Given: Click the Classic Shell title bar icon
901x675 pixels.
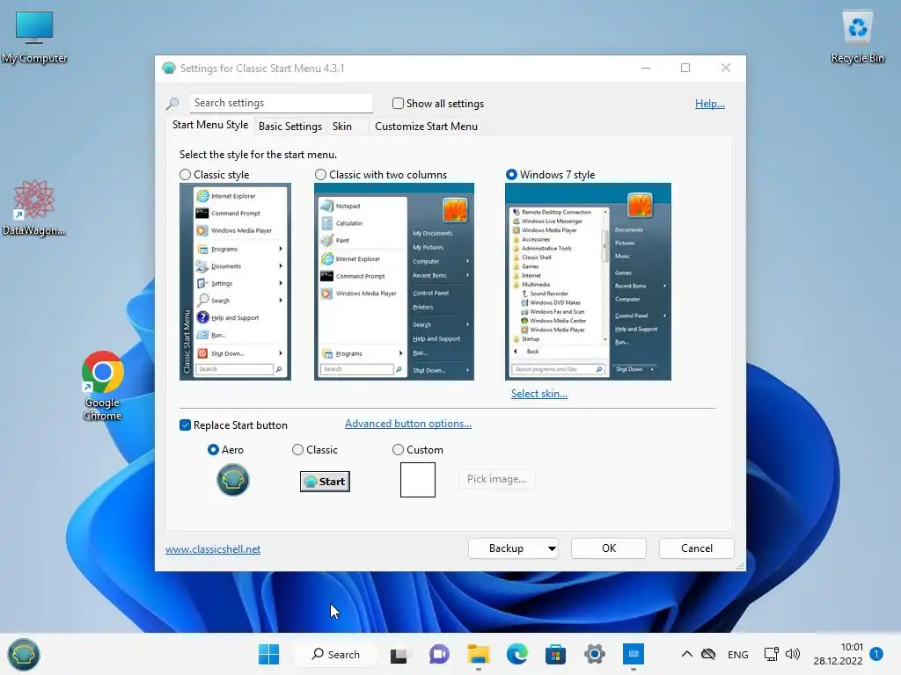Looking at the screenshot, I should point(168,69).
